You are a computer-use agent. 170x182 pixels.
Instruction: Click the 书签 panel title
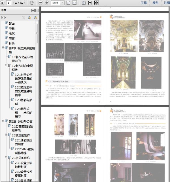pos(4,10)
